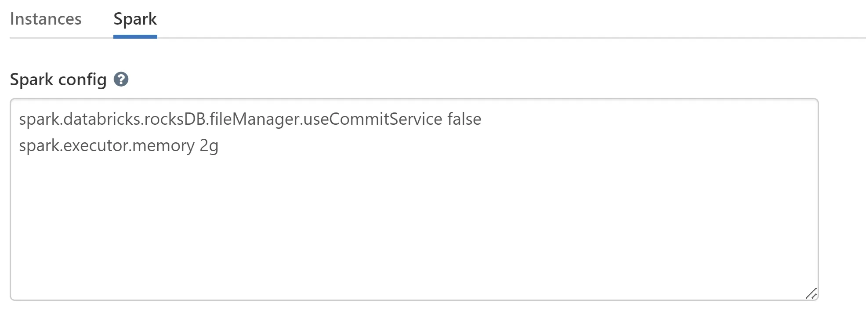The width and height of the screenshot is (866, 322).
Task: Click blank space right of '2g' line
Action: point(483,146)
